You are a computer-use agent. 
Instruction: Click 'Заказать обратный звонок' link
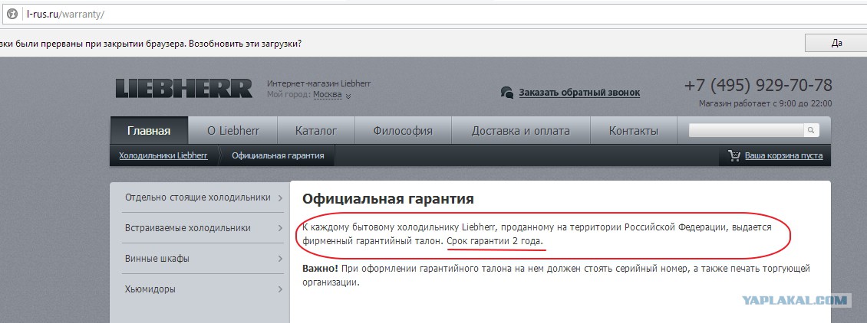[579, 93]
